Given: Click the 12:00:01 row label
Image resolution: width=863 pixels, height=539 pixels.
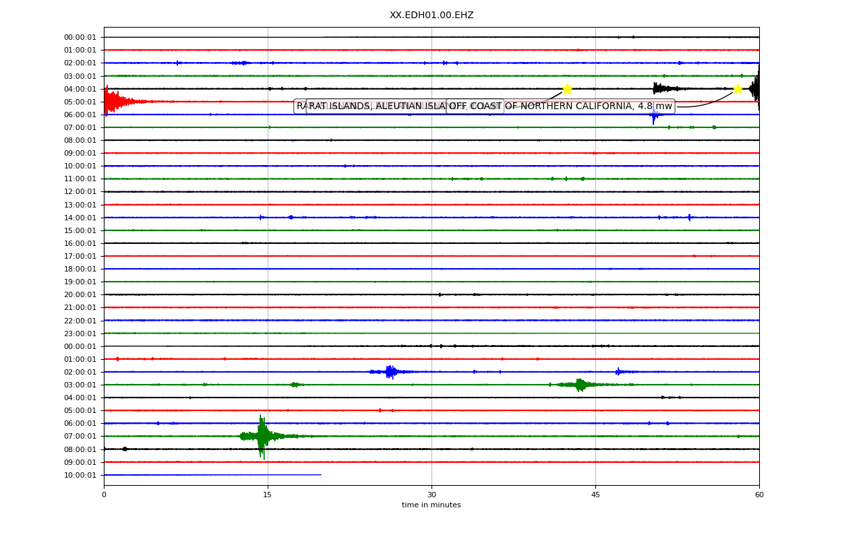Looking at the screenshot, I should coord(80,192).
